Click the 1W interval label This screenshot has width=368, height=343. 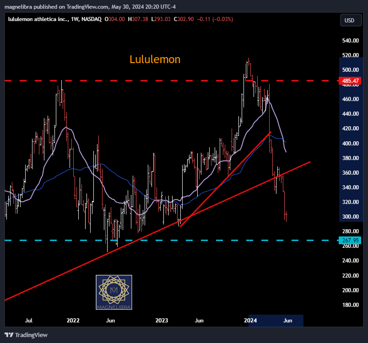[75, 19]
